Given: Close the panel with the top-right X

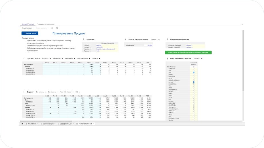Looking at the screenshot, I should click(x=243, y=24).
